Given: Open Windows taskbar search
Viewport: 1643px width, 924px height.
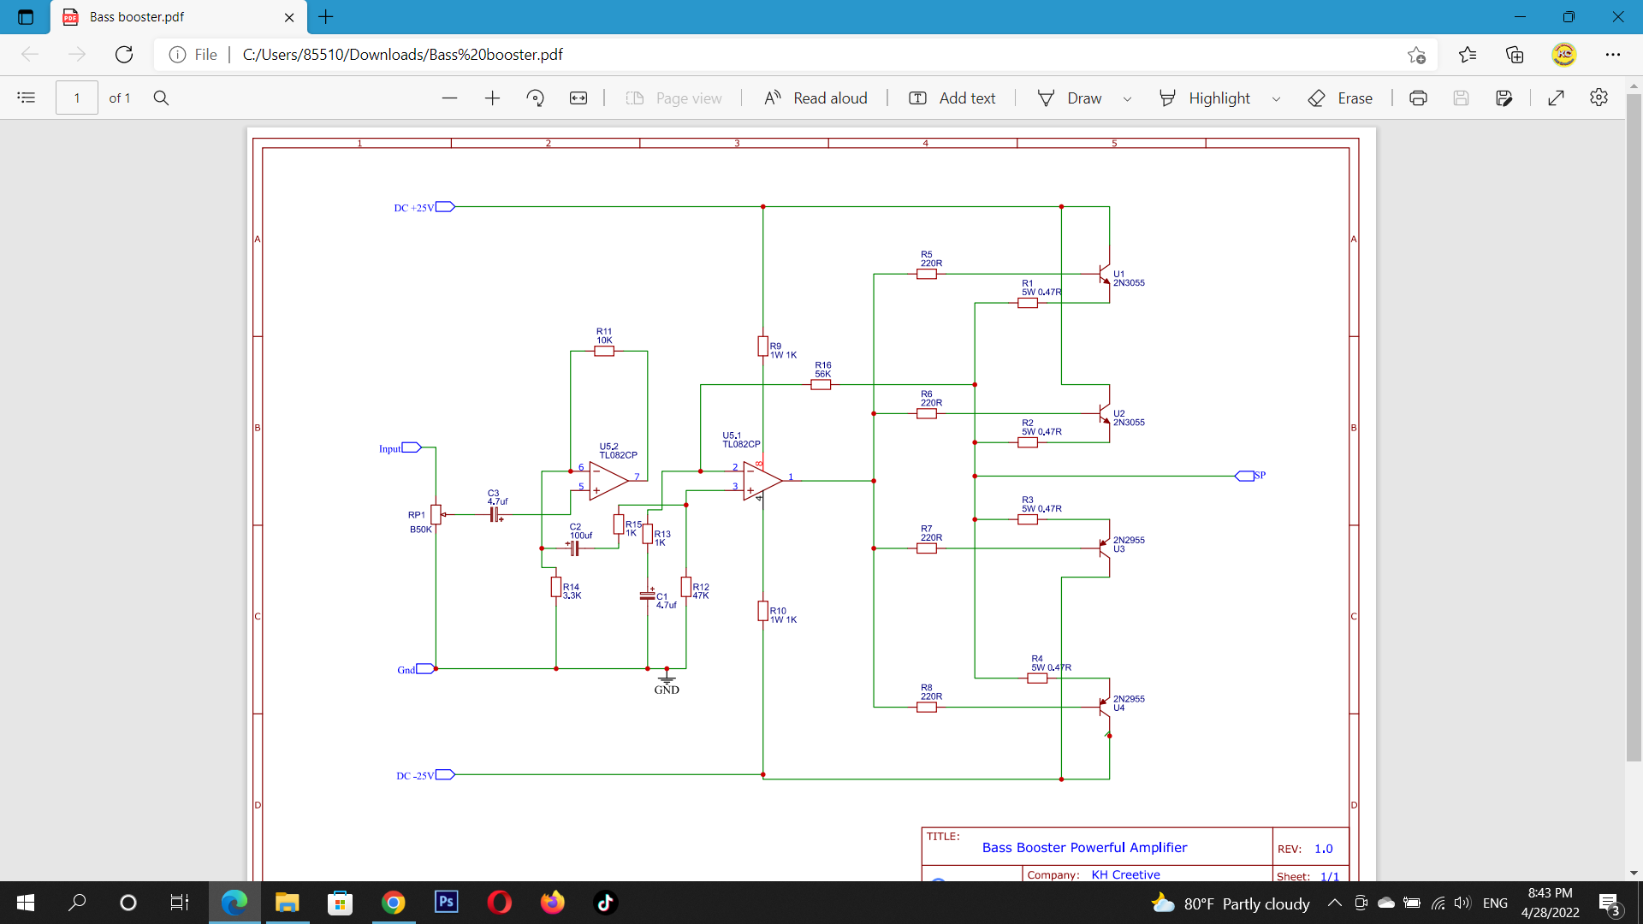Looking at the screenshot, I should click(77, 903).
